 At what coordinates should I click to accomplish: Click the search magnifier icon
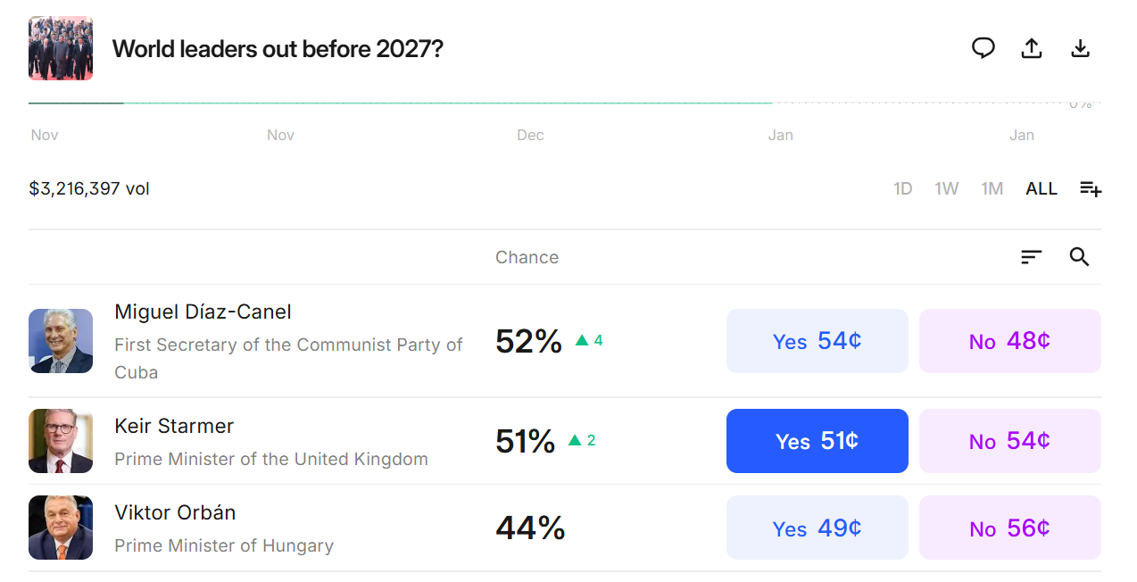click(1079, 257)
